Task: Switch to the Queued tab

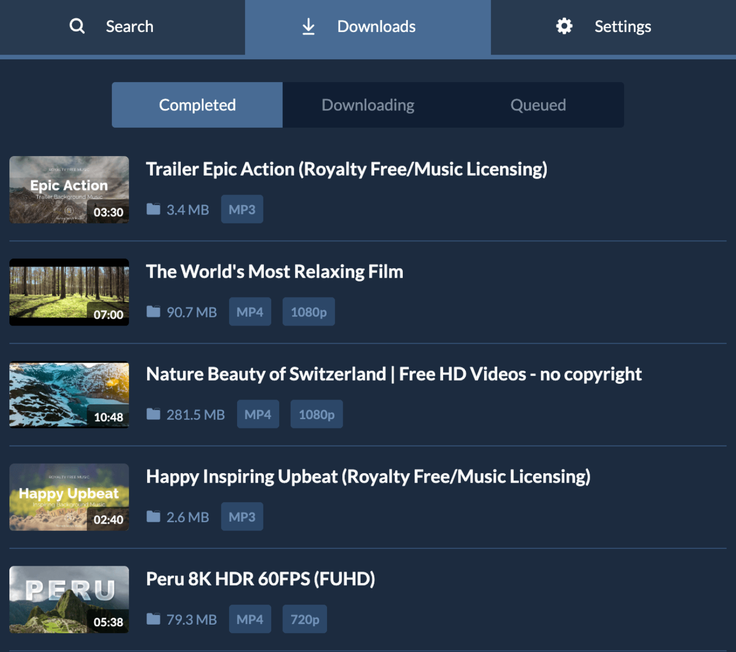Action: [x=538, y=105]
